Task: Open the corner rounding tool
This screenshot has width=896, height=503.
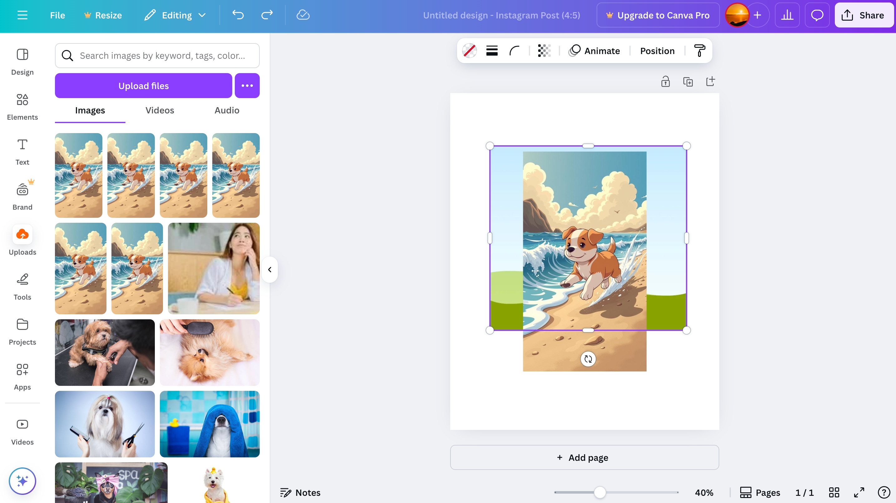Action: coord(514,51)
